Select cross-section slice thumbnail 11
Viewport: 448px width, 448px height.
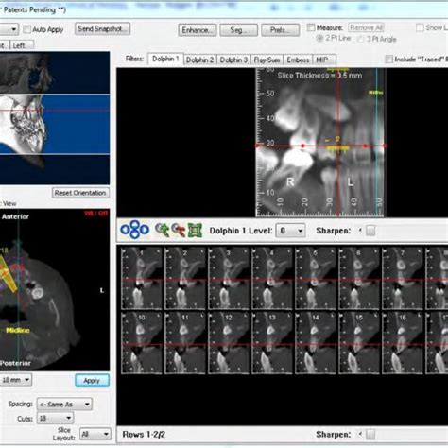pos(185,343)
